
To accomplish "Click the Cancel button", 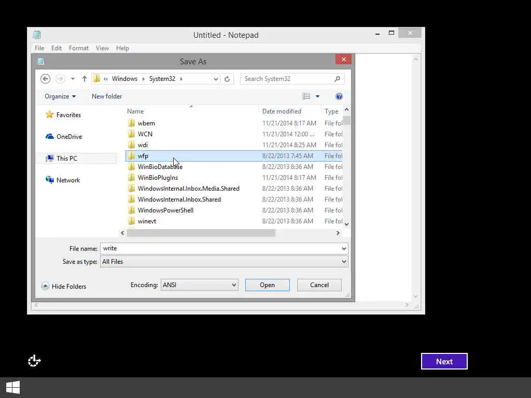I will pos(319,285).
